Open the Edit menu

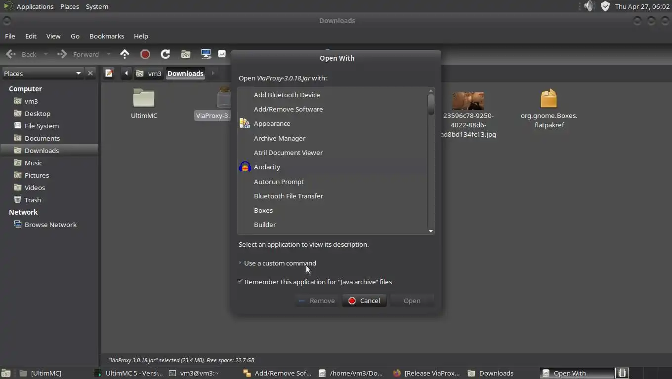click(31, 36)
